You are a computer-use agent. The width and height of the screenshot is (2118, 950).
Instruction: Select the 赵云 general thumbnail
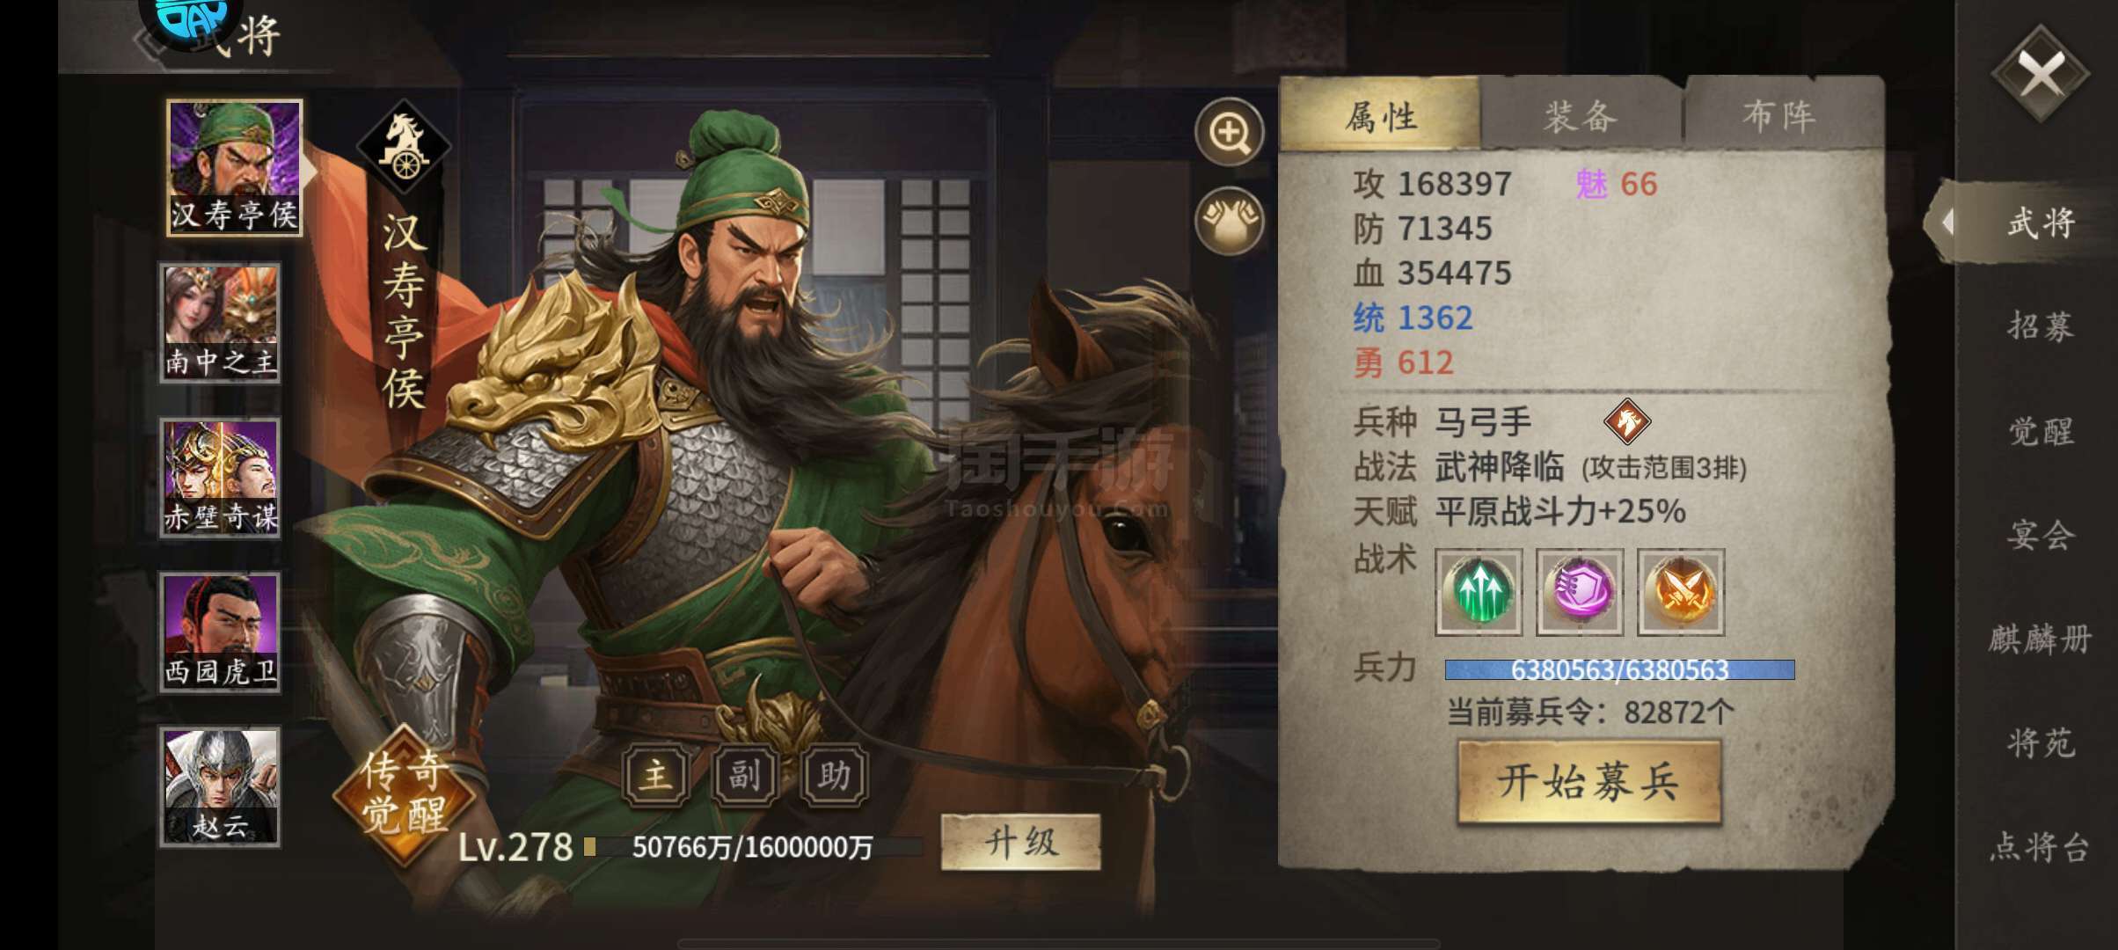coord(220,786)
